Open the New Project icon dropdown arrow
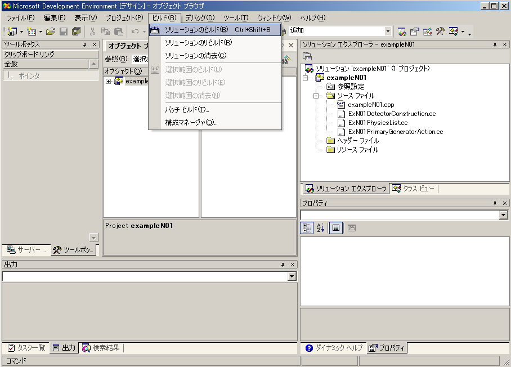 point(21,32)
